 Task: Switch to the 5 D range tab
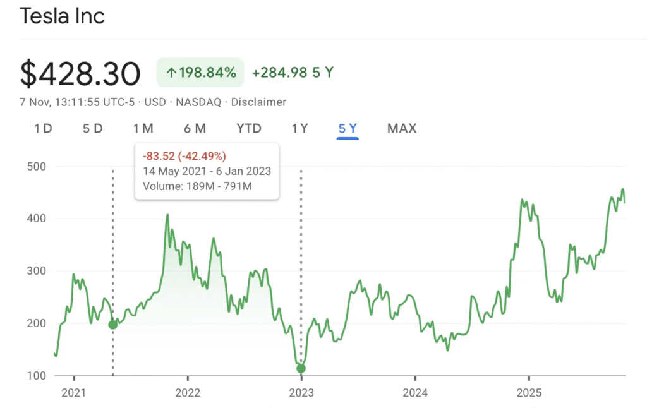92,129
